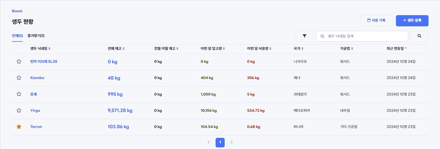Sort by 이번 달 입고량 column

click(x=213, y=48)
